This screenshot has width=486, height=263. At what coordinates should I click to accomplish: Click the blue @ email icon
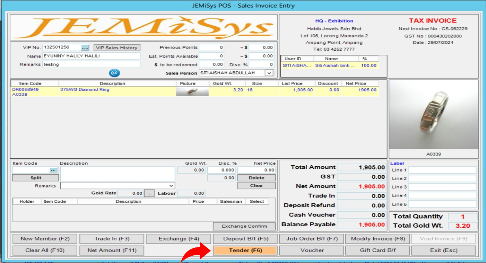pyautogui.click(x=114, y=73)
